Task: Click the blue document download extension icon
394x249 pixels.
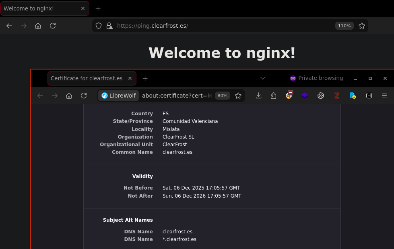Action: 353,96
